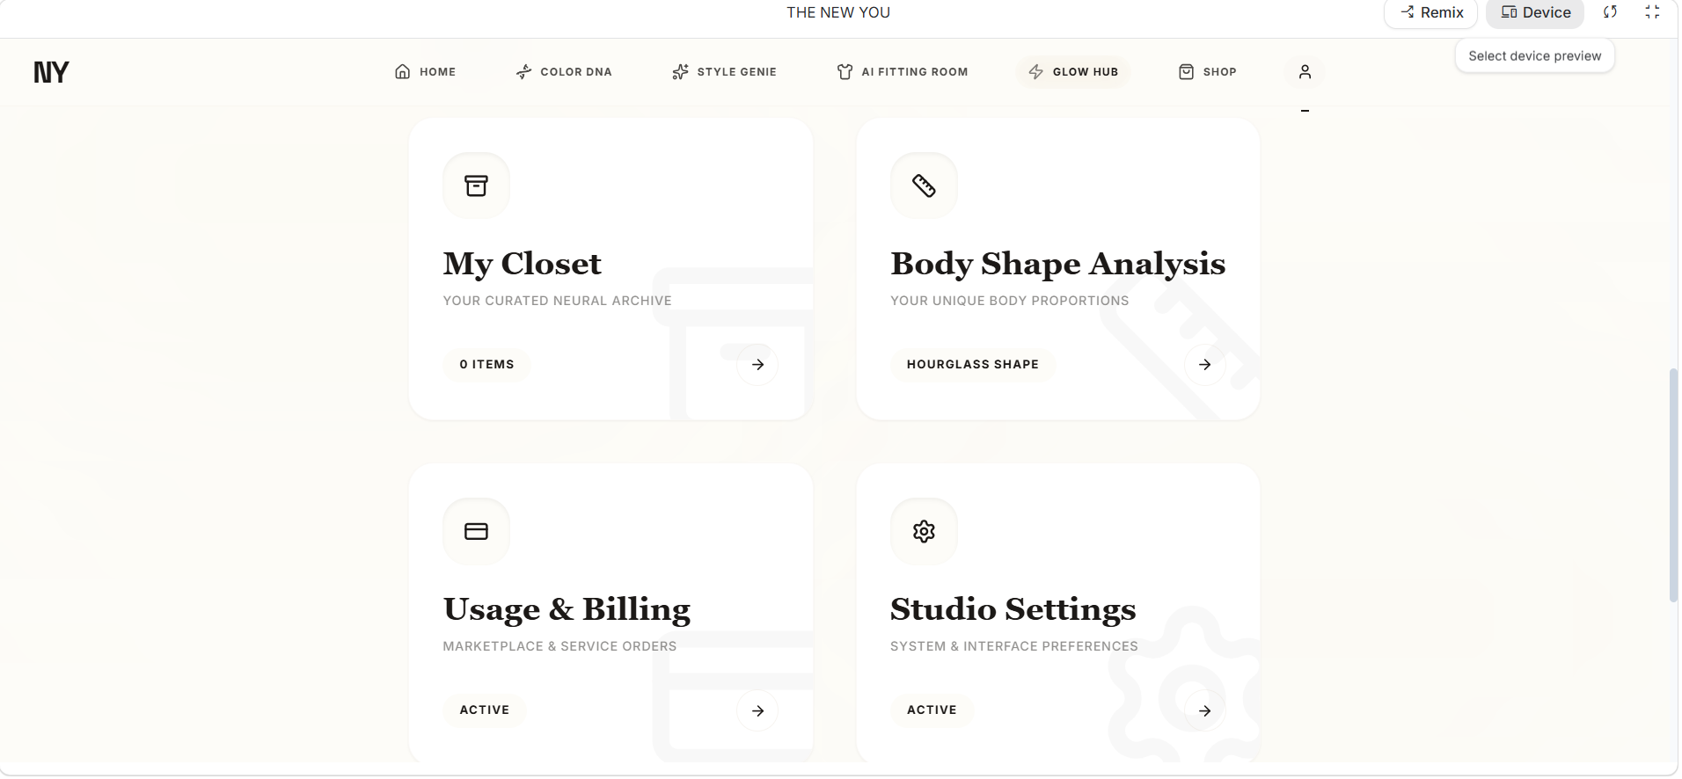Click 'Your unique body proportions' subtitle
This screenshot has width=1682, height=779.
tap(1009, 301)
